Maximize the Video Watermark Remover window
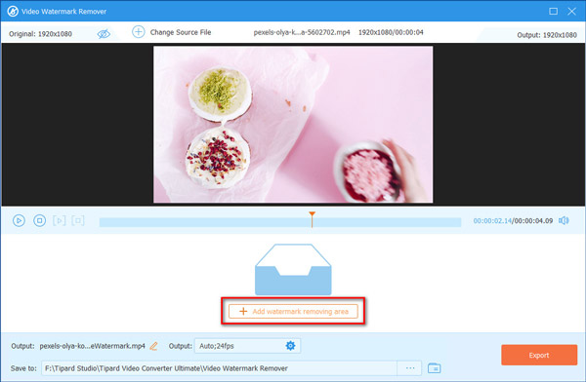This screenshot has width=586, height=382. 553,11
